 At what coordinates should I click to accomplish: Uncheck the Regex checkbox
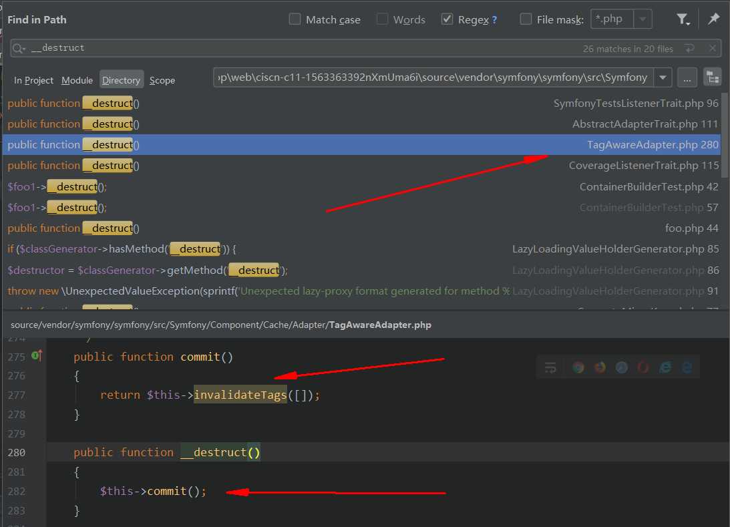[x=447, y=19]
